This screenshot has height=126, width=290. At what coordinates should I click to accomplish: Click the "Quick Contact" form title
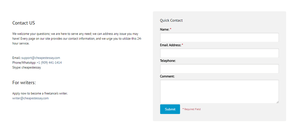pos(171,21)
